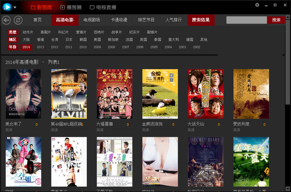Select the year 2010 filter

pyautogui.click(x=83, y=47)
